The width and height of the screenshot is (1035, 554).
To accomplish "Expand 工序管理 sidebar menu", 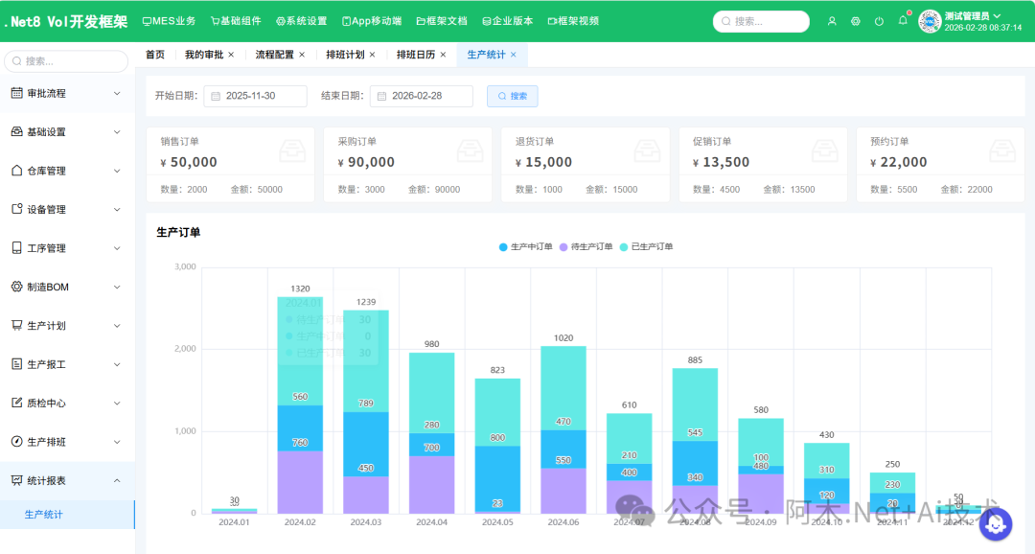I will click(x=66, y=247).
